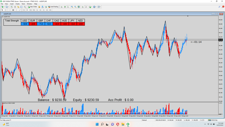Click the Windows Start button
The width and height of the screenshot is (225, 127).
tap(97, 124)
